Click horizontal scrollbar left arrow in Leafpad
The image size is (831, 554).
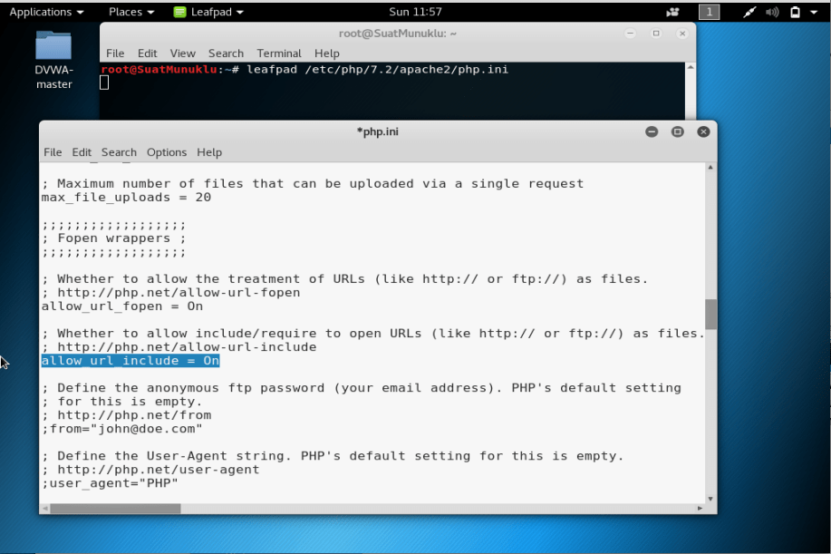tap(45, 509)
